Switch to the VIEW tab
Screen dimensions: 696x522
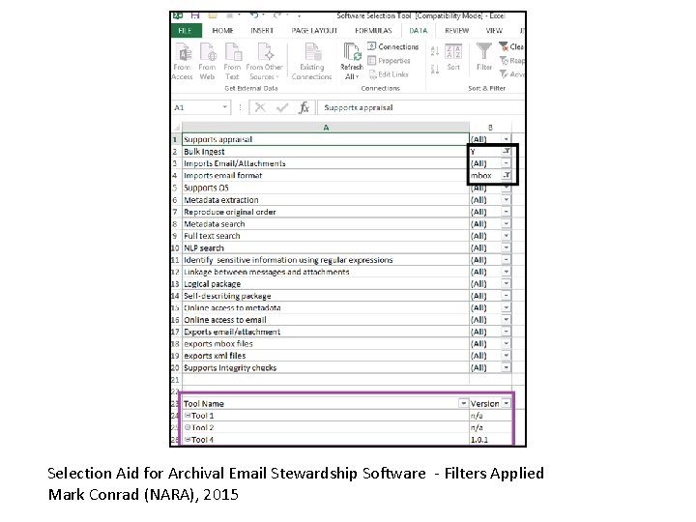[x=494, y=31]
